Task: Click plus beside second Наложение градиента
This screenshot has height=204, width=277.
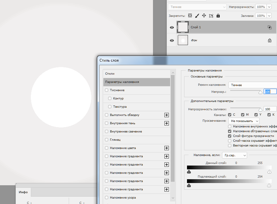Action: coord(166,165)
